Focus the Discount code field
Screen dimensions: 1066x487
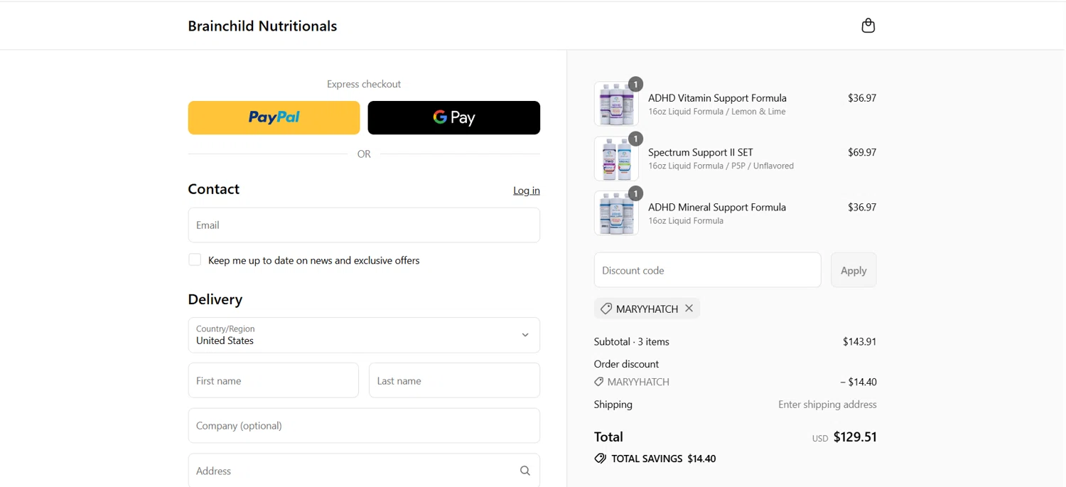[707, 270]
